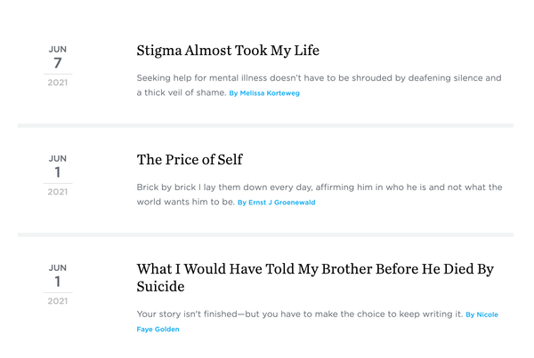Image resolution: width=534 pixels, height=358 pixels.
Task: Click day number 1 beside the Brother post
Action: [58, 282]
